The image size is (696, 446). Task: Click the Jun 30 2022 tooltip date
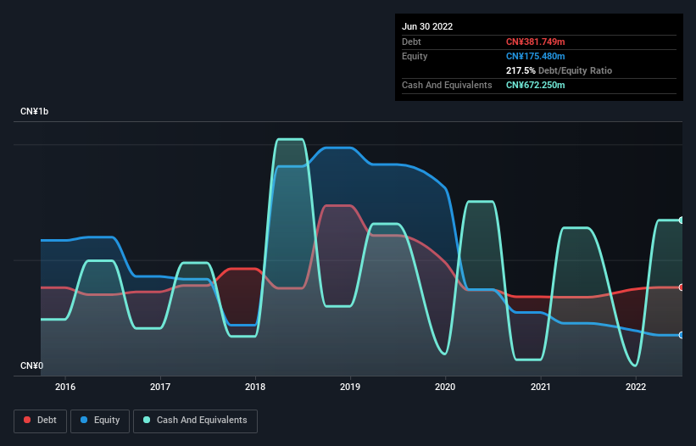pyautogui.click(x=427, y=26)
